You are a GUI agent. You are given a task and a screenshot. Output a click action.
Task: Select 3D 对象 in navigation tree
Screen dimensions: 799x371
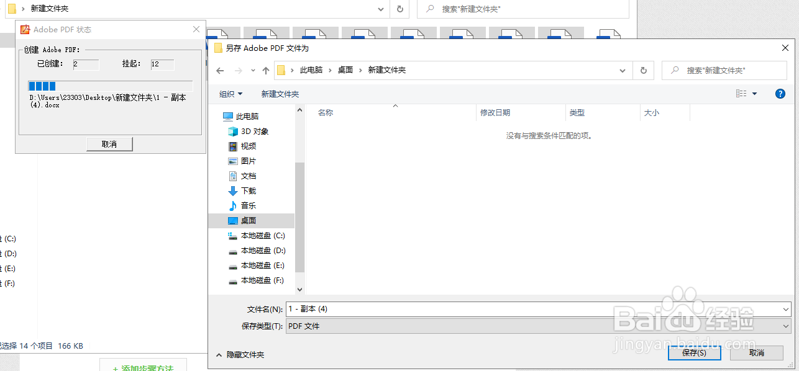pyautogui.click(x=249, y=132)
